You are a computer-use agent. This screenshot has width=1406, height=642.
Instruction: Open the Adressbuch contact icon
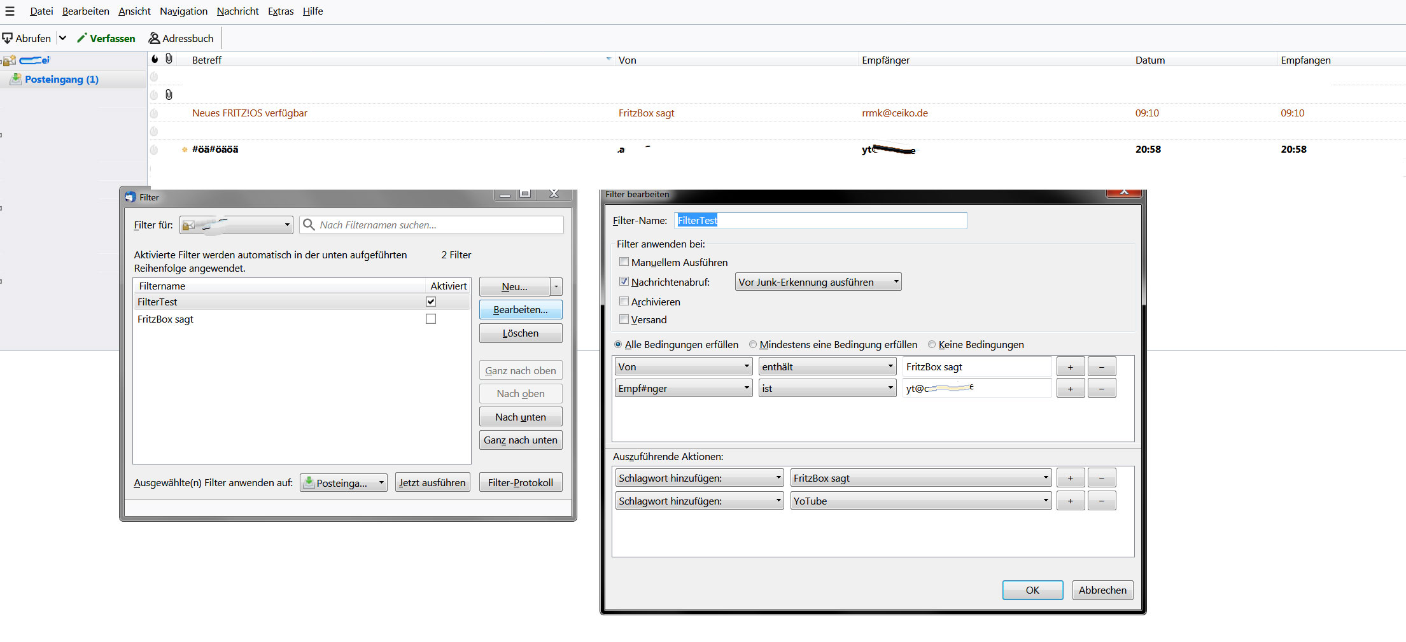pyautogui.click(x=154, y=38)
